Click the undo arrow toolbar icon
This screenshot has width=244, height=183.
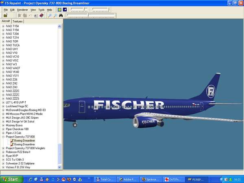point(30,15)
